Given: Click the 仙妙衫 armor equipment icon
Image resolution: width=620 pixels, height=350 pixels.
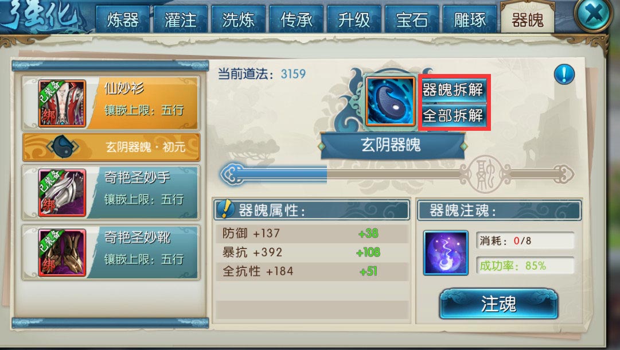Looking at the screenshot, I should coord(62,104).
